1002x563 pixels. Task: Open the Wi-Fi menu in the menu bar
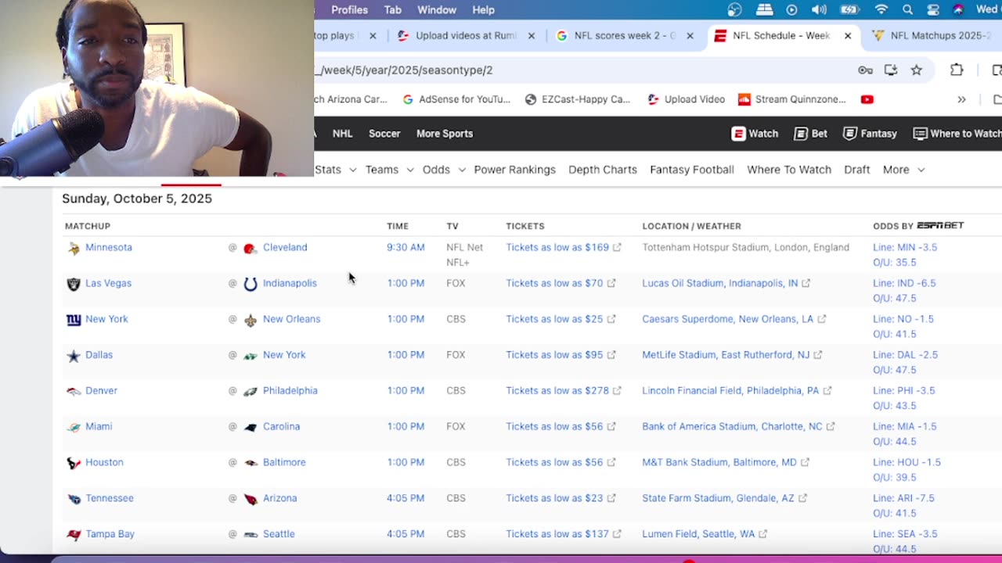coord(881,10)
